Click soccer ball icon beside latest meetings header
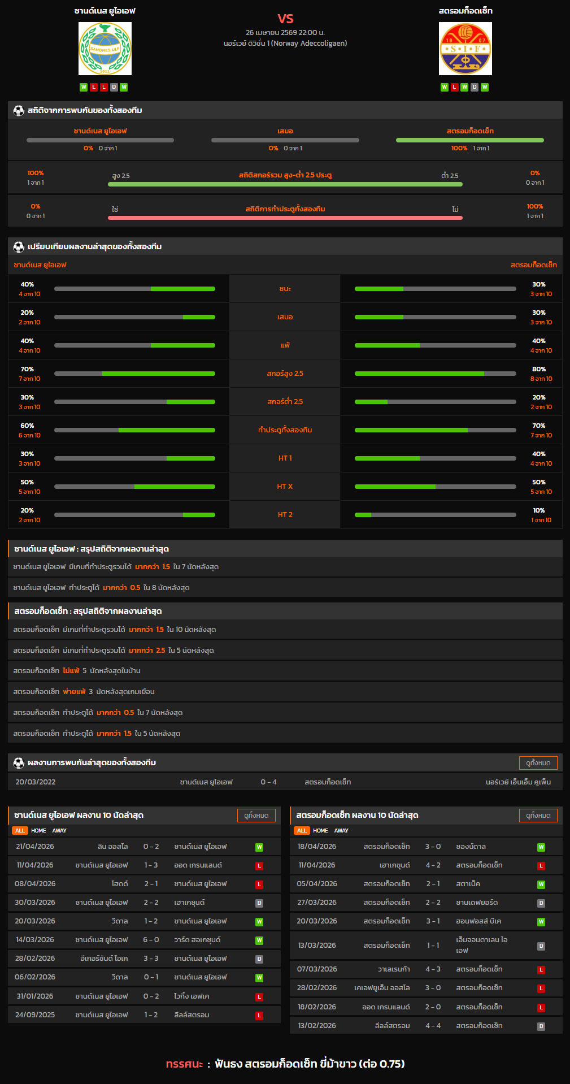Screen dimensions: 570x1084 [19, 763]
